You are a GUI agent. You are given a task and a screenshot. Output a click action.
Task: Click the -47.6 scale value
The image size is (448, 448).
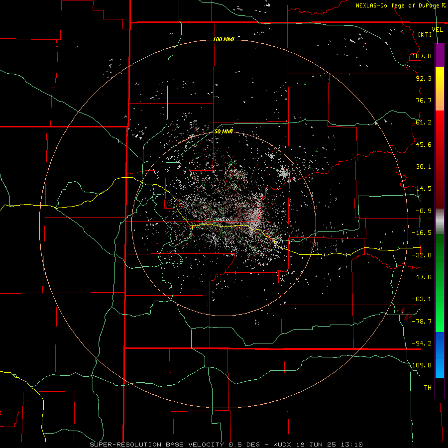pos(422,277)
